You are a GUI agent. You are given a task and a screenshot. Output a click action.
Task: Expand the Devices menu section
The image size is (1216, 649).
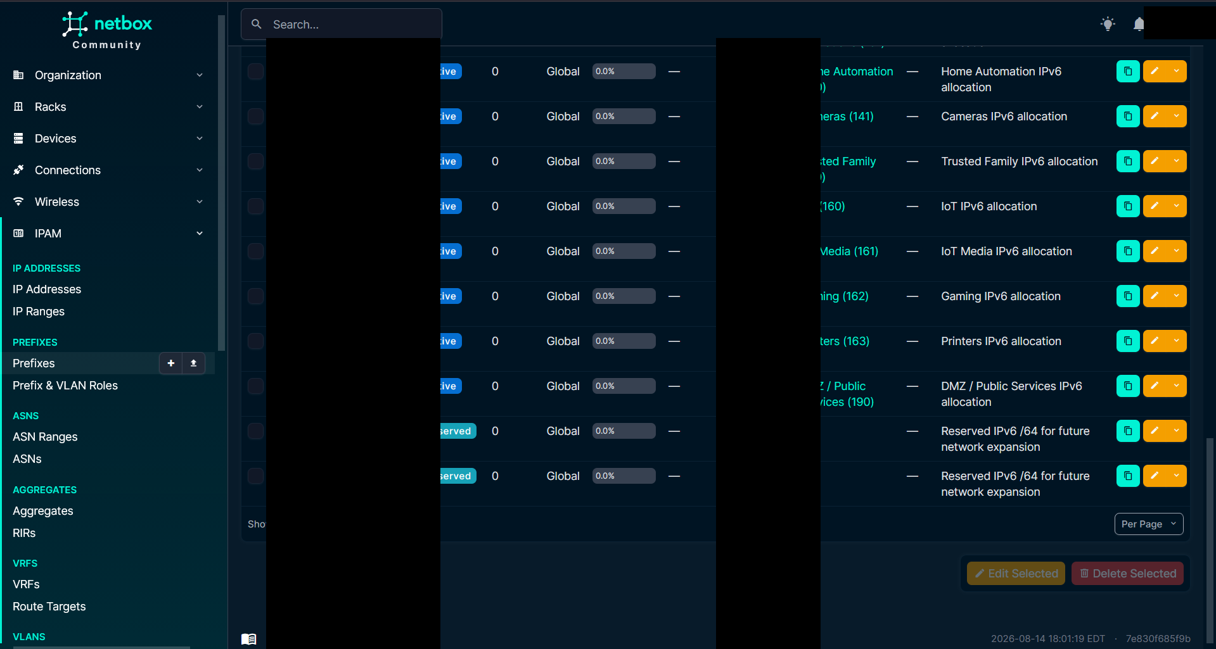pos(108,139)
